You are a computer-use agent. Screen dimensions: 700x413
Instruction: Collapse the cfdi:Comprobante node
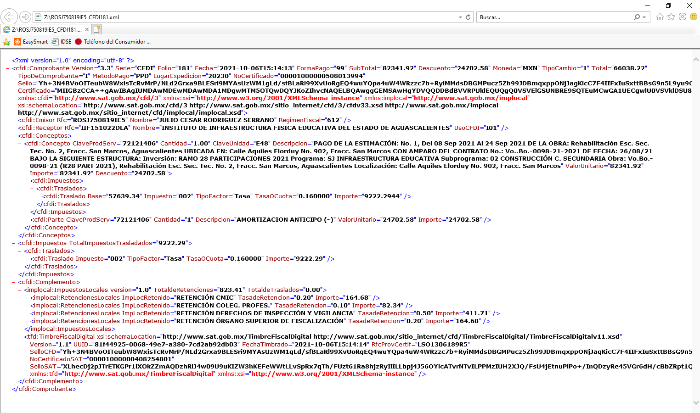click(7, 68)
